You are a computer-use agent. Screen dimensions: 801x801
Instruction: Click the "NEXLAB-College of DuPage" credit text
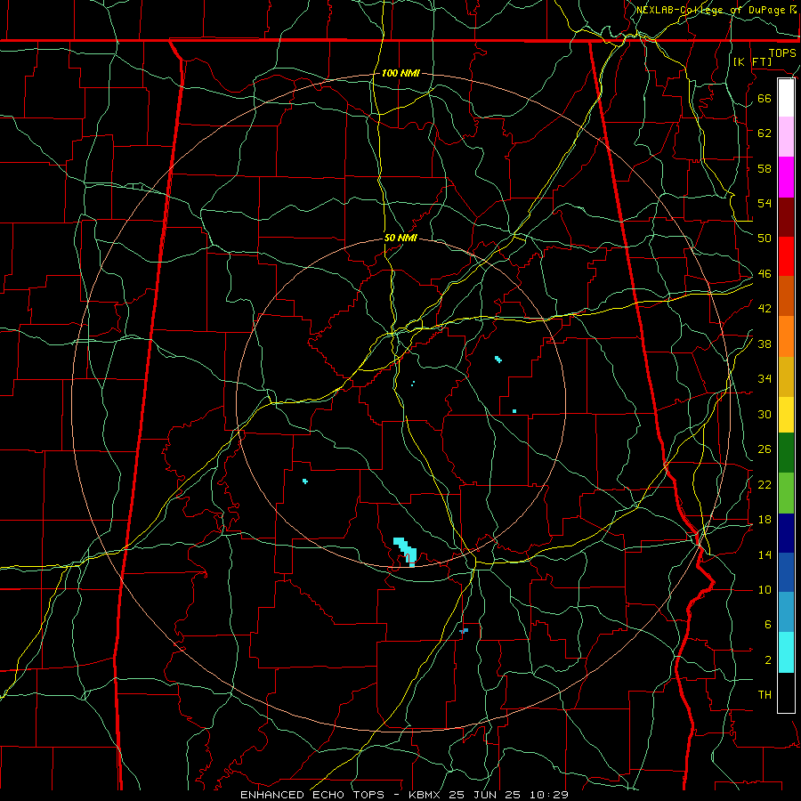712,10
